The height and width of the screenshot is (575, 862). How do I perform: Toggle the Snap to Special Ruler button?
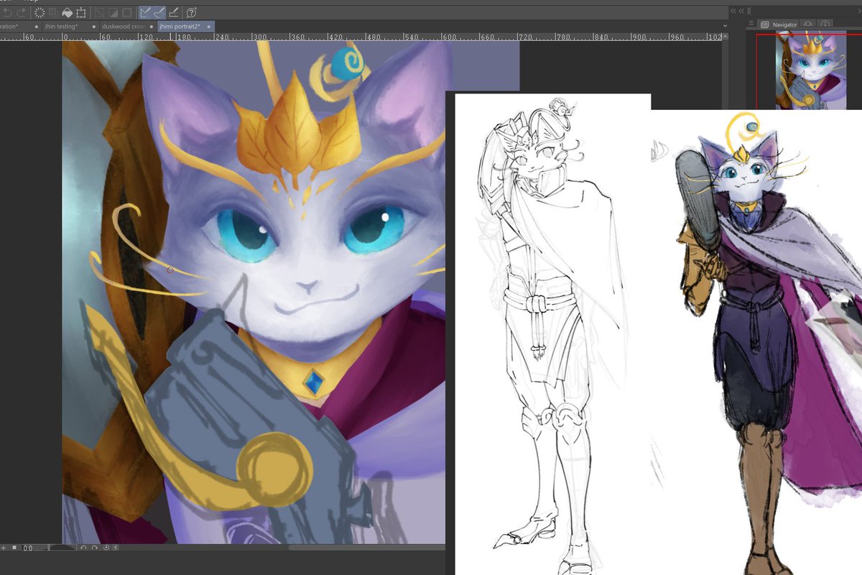click(x=159, y=12)
